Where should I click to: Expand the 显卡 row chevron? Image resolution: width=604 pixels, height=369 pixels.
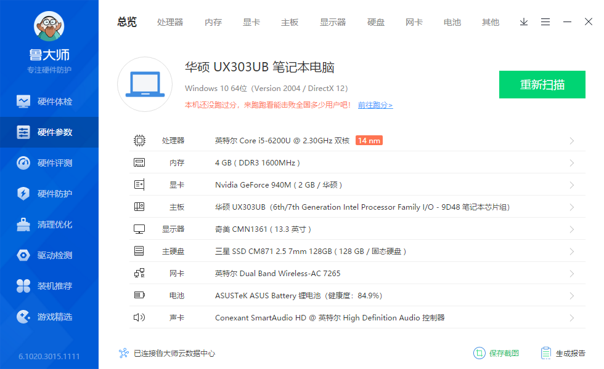572,185
